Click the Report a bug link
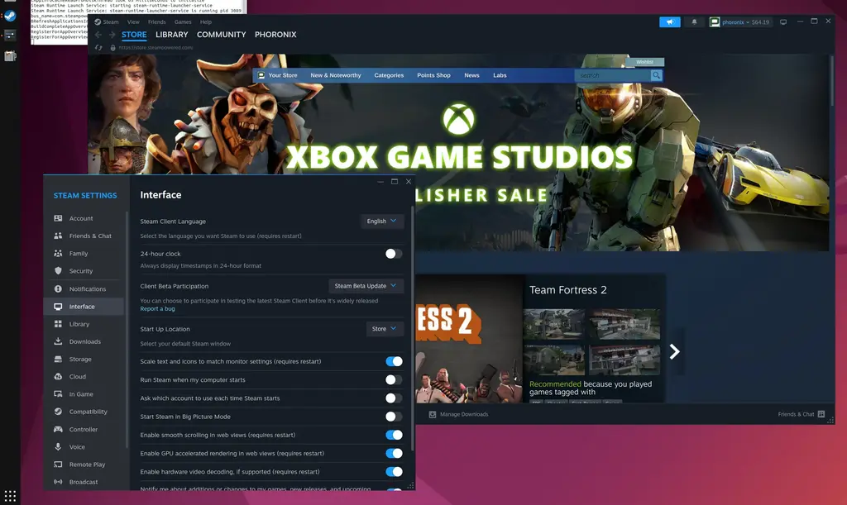 click(157, 309)
